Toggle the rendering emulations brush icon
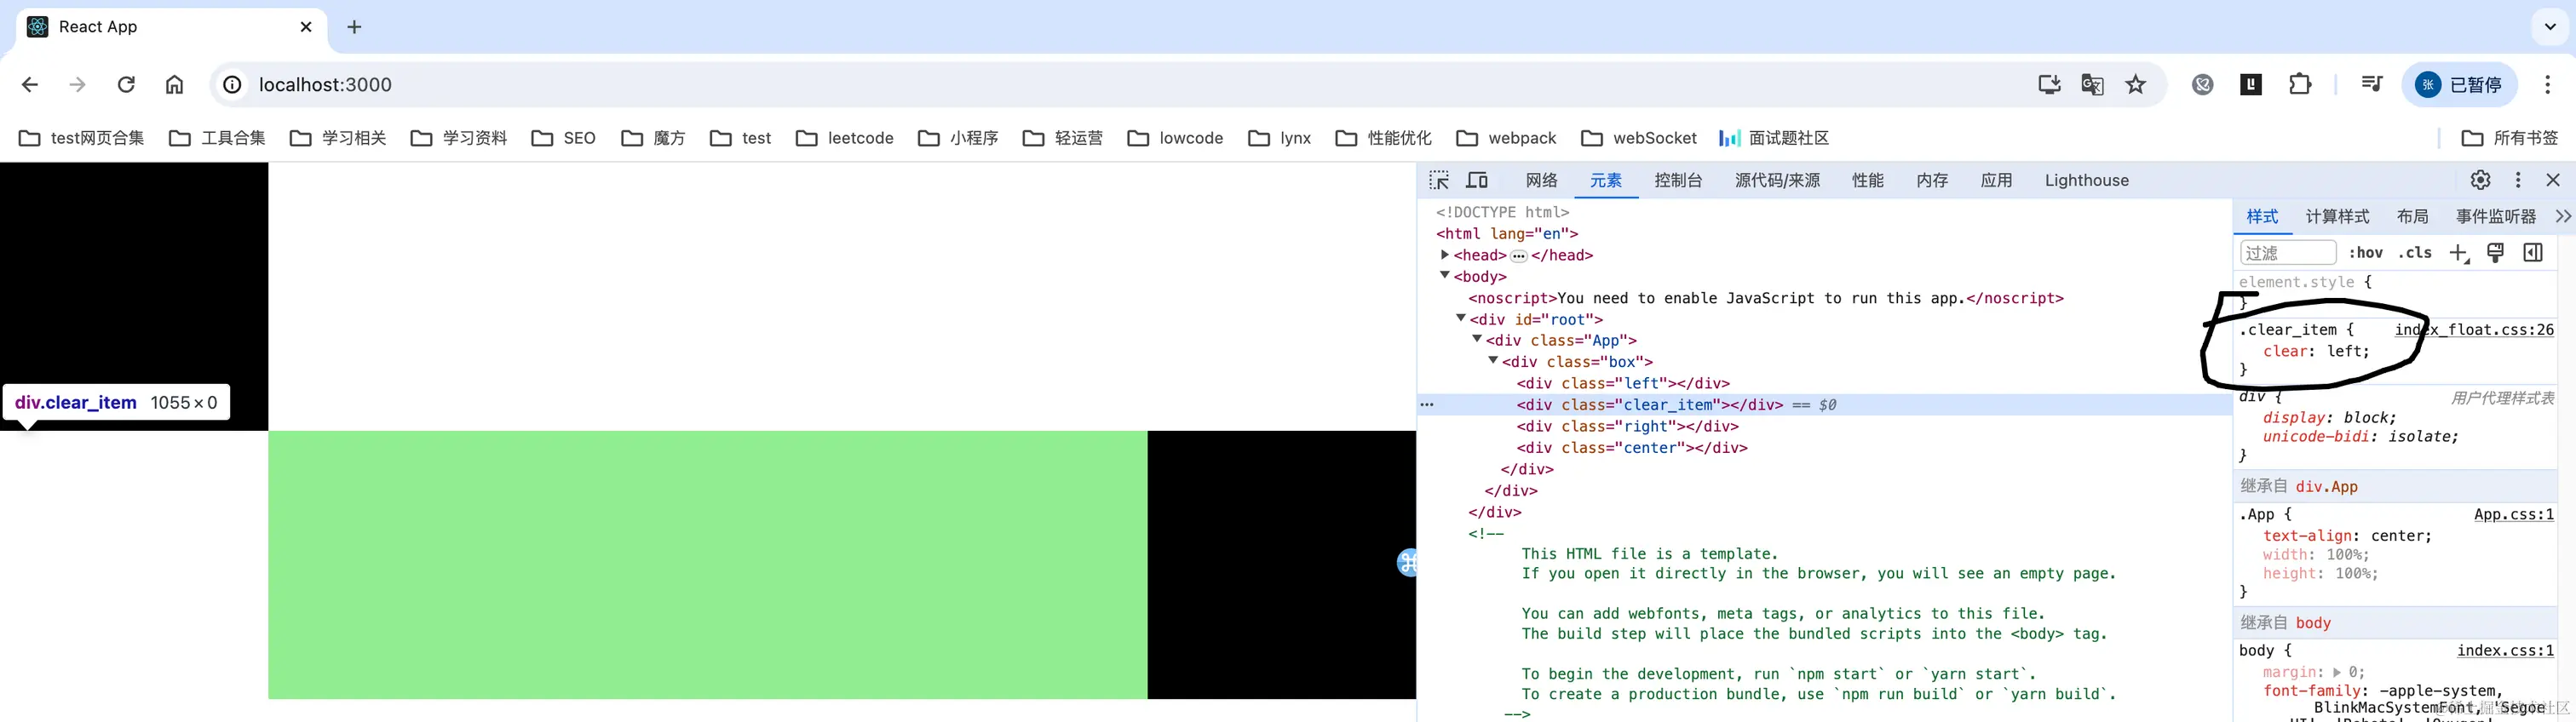2576x722 pixels. pos(2495,253)
